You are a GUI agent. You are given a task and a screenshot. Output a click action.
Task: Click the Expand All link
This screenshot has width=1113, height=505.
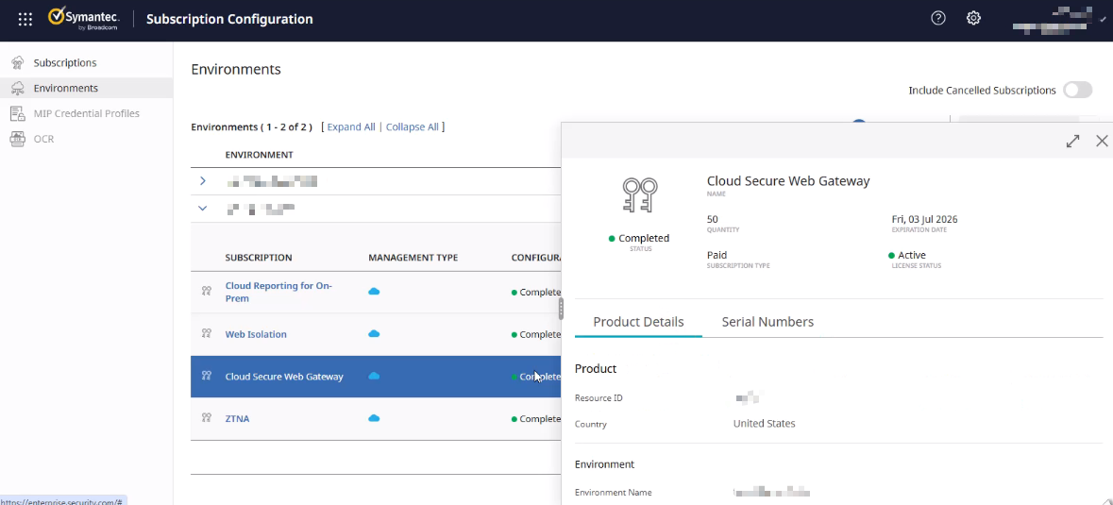(350, 127)
